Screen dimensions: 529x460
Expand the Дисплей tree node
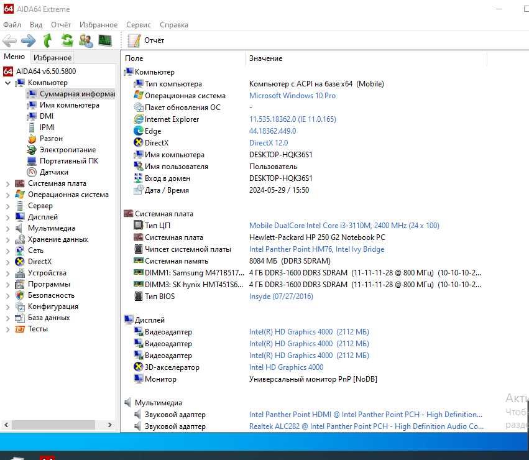pyautogui.click(x=7, y=217)
